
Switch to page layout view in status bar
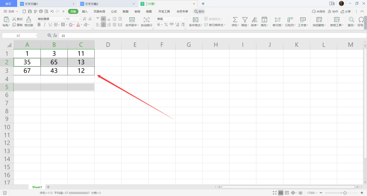click(287, 193)
